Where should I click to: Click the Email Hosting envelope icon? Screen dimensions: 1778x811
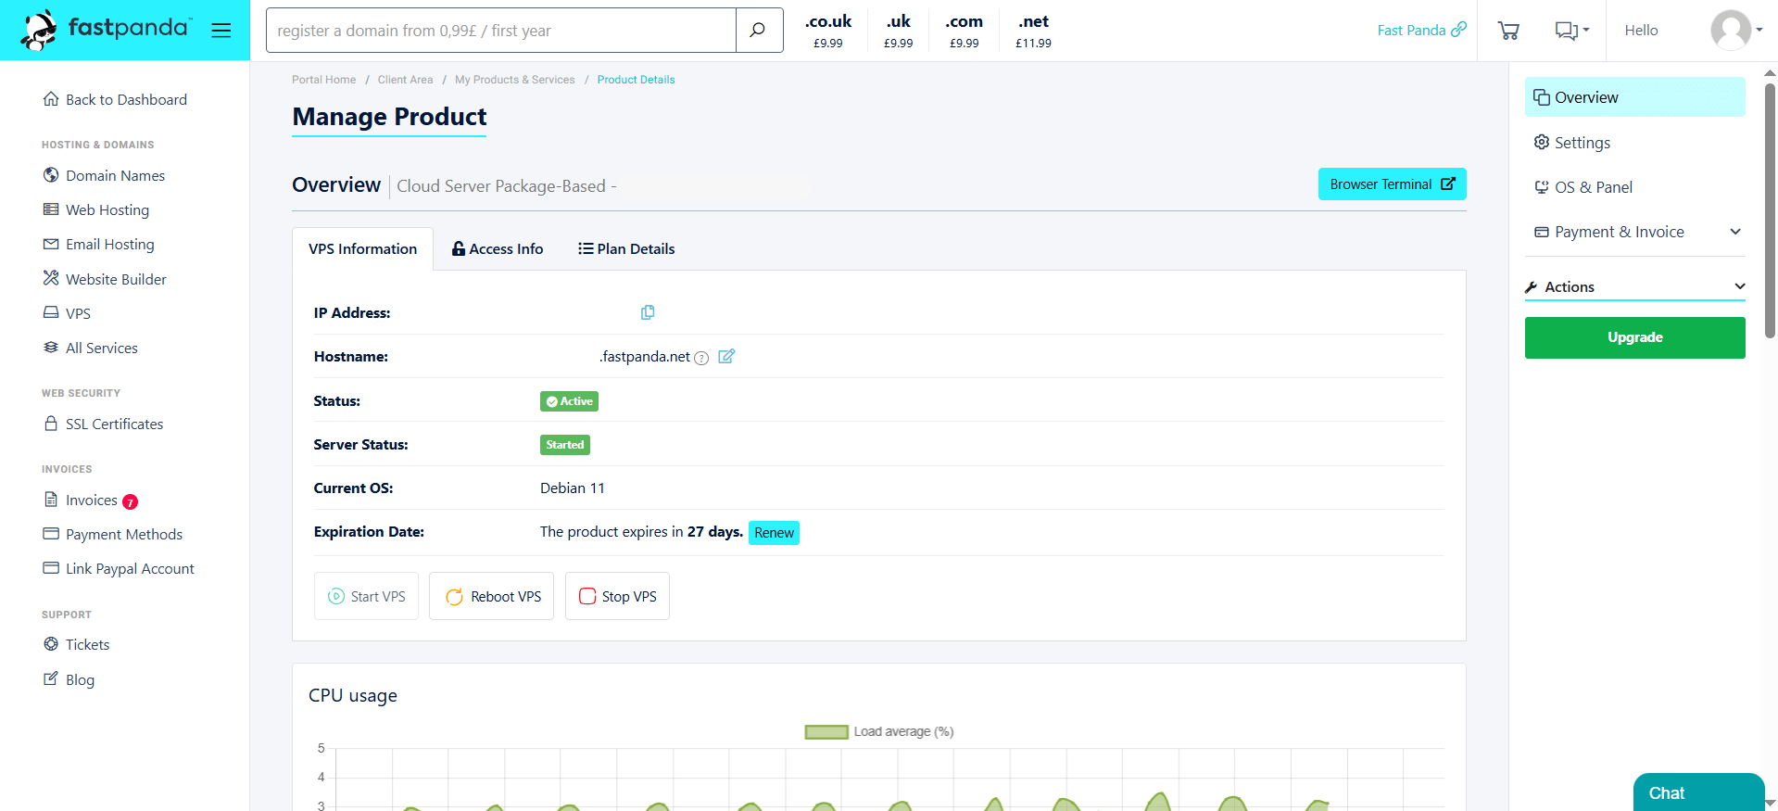51,244
